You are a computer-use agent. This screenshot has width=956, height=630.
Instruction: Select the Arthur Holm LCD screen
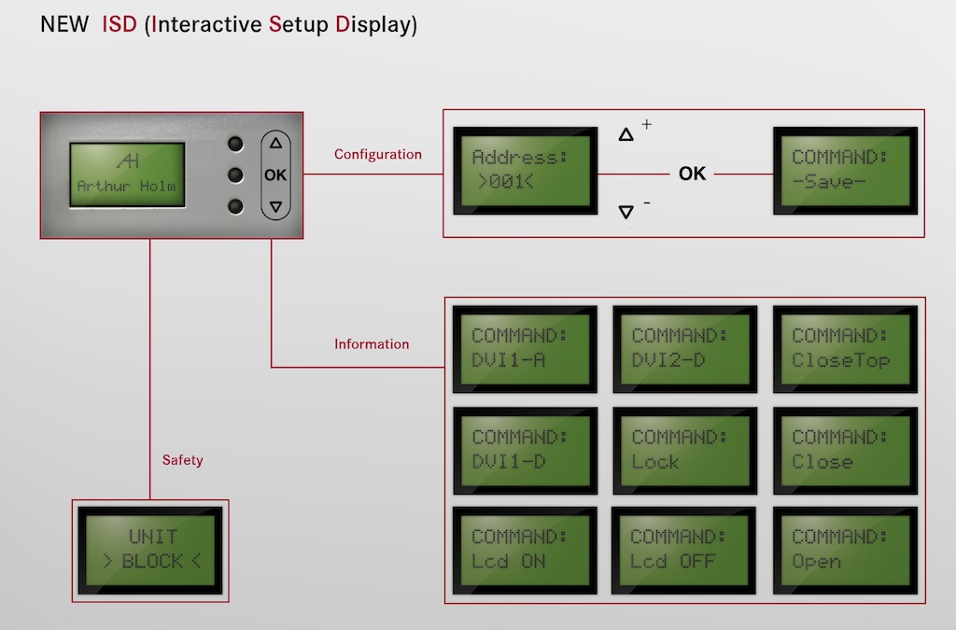127,175
